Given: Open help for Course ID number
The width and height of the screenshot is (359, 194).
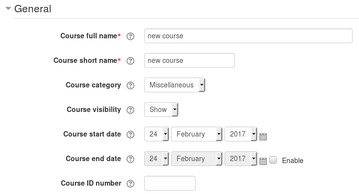Looking at the screenshot, I should point(130,184).
